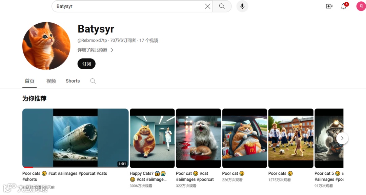The image size is (366, 195).
Task: Click the 70万位订阅者 subscriber count
Action: [123, 41]
